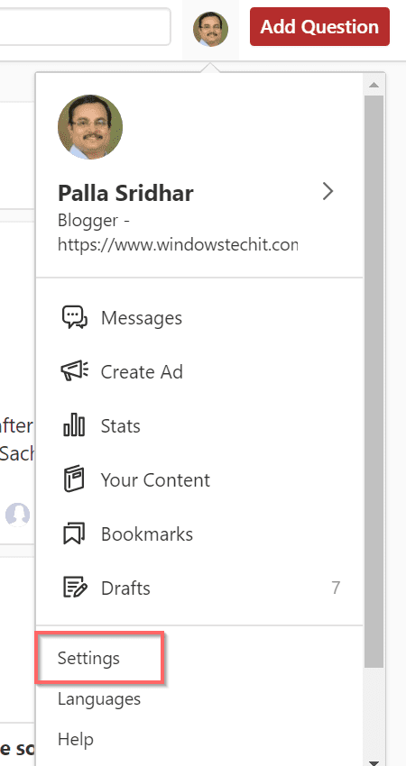Click the Messages speech bubble icon
The width and height of the screenshot is (406, 766).
click(74, 318)
